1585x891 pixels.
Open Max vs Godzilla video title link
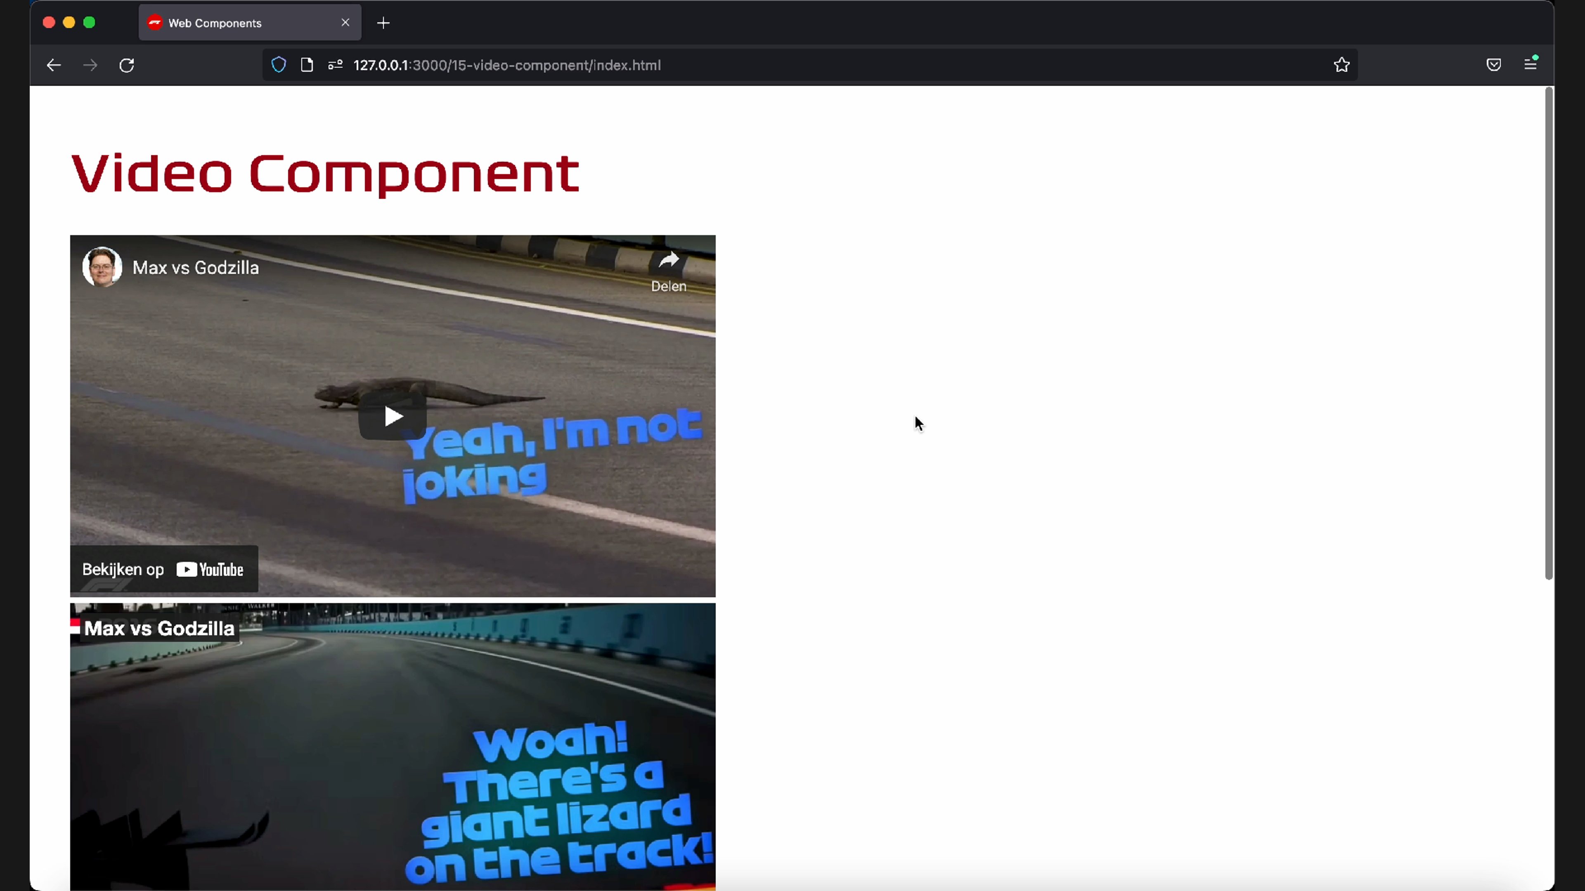196,267
